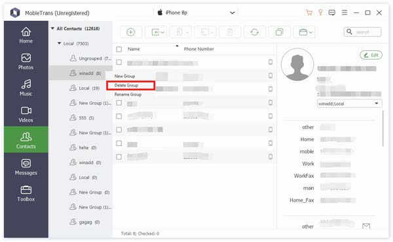Click the add contact plus button
Image resolution: width=393 pixels, height=242 pixels.
[x=130, y=32]
